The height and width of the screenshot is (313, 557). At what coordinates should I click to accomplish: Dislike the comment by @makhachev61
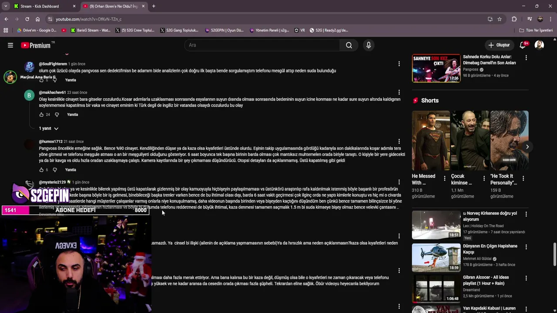[x=57, y=115]
